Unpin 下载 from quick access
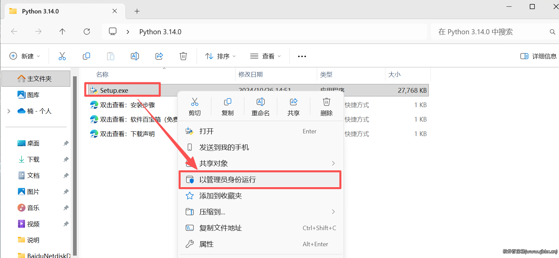Viewport: 559px width, 258px height. click(x=66, y=160)
